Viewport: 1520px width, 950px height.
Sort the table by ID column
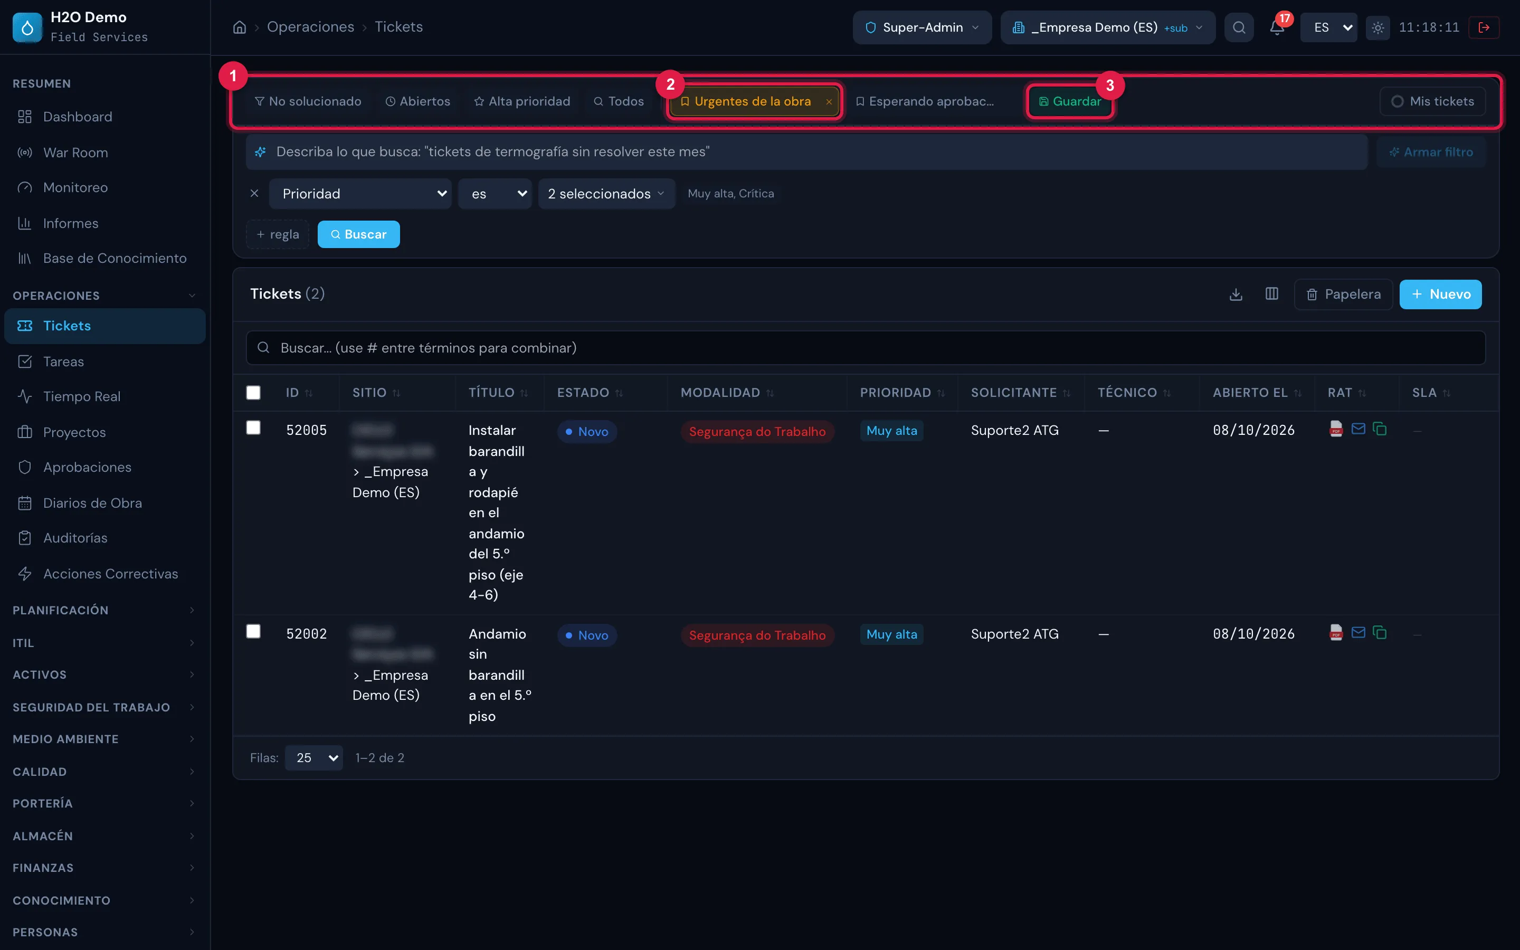pyautogui.click(x=299, y=393)
